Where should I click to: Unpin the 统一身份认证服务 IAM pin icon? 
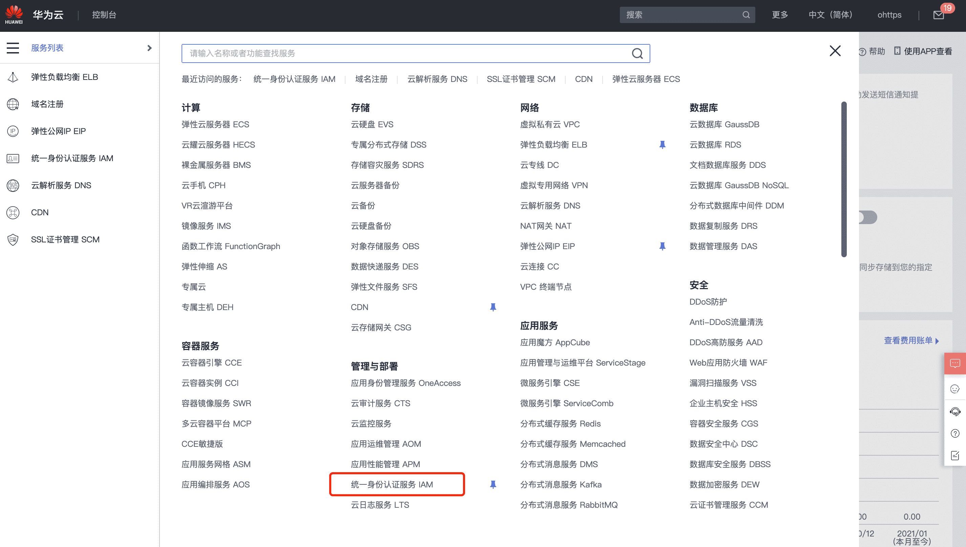[x=493, y=484]
